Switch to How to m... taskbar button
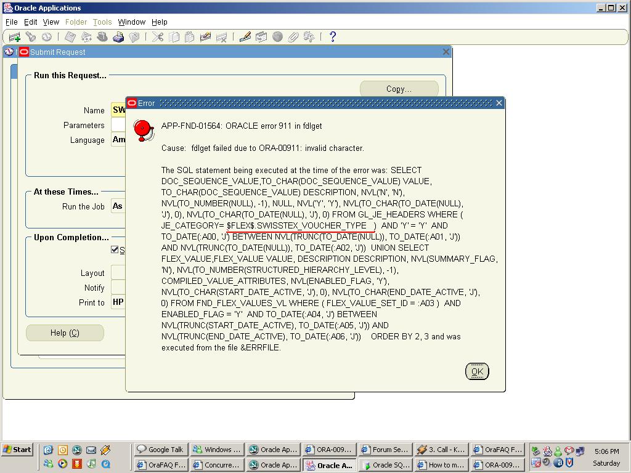631x473 pixels. click(x=442, y=465)
